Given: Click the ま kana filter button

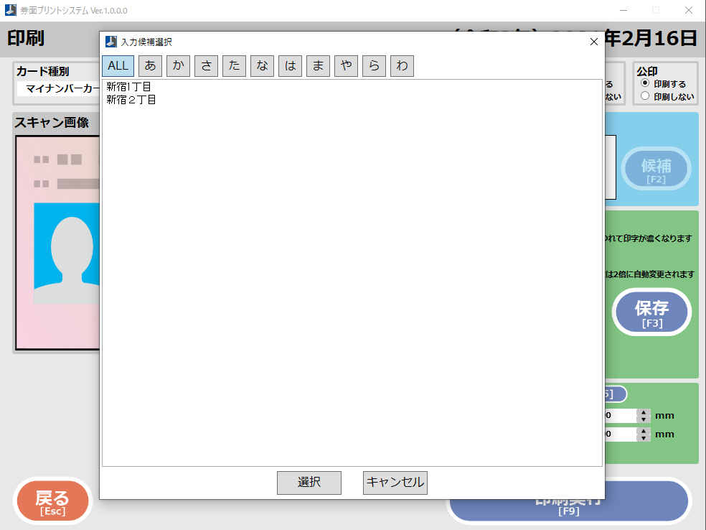Looking at the screenshot, I should coord(318,66).
